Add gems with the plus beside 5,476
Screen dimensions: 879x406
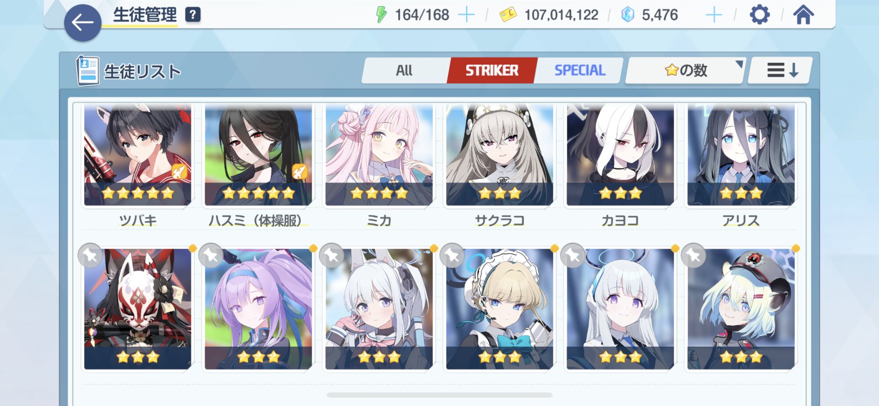click(714, 15)
